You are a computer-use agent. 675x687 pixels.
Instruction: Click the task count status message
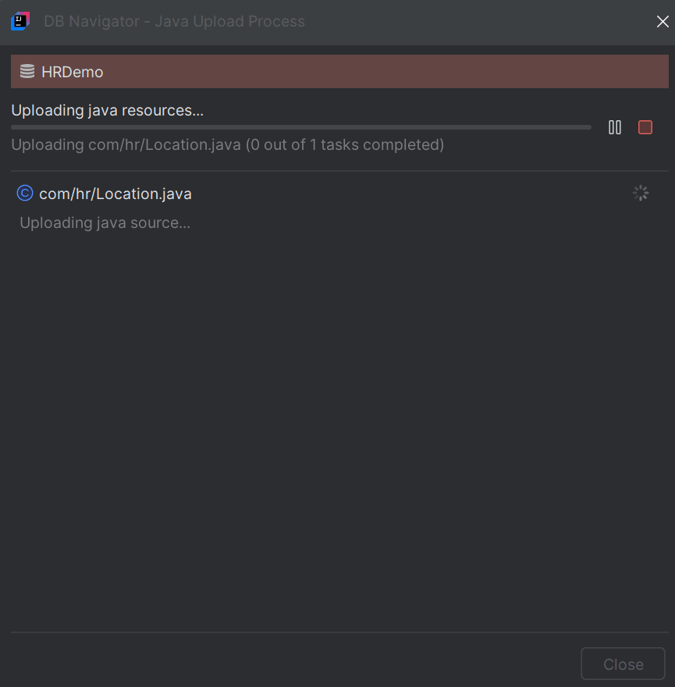pyautogui.click(x=227, y=144)
